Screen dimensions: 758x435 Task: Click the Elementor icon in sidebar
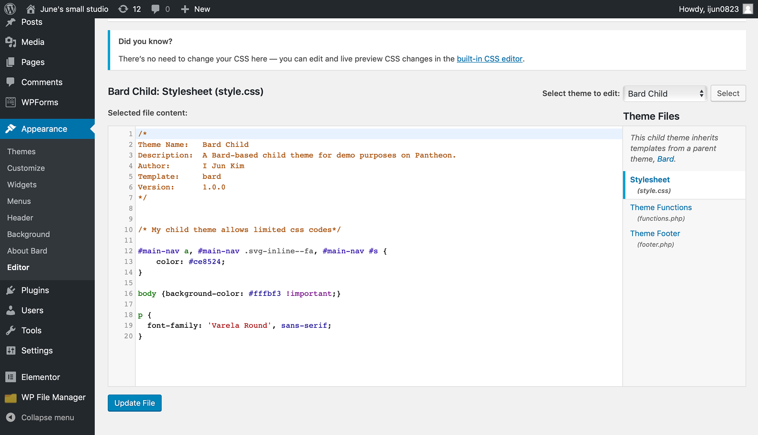(x=11, y=377)
